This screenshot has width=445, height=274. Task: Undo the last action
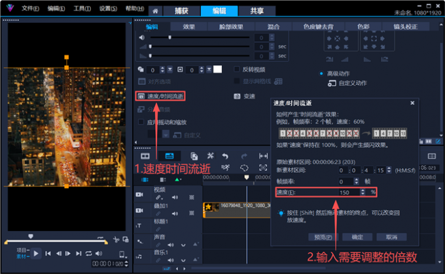point(225,156)
